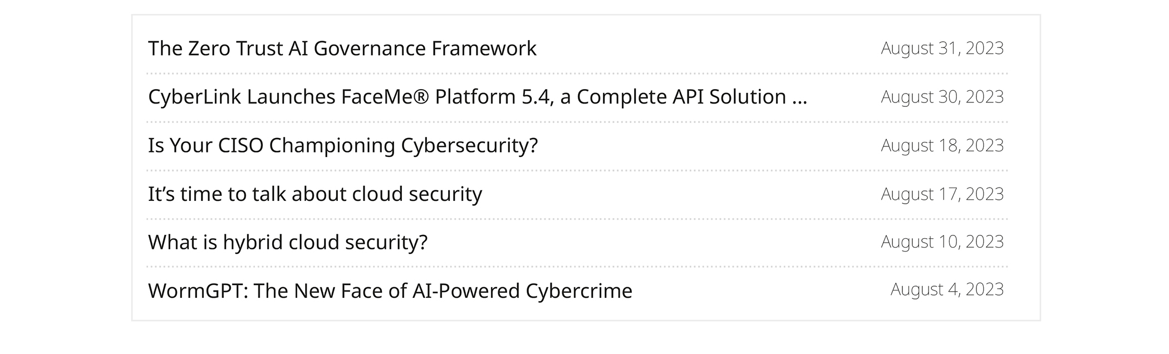Click the dotted divider below the Zero Trust article
This screenshot has height=354, width=1169.
[577, 73]
